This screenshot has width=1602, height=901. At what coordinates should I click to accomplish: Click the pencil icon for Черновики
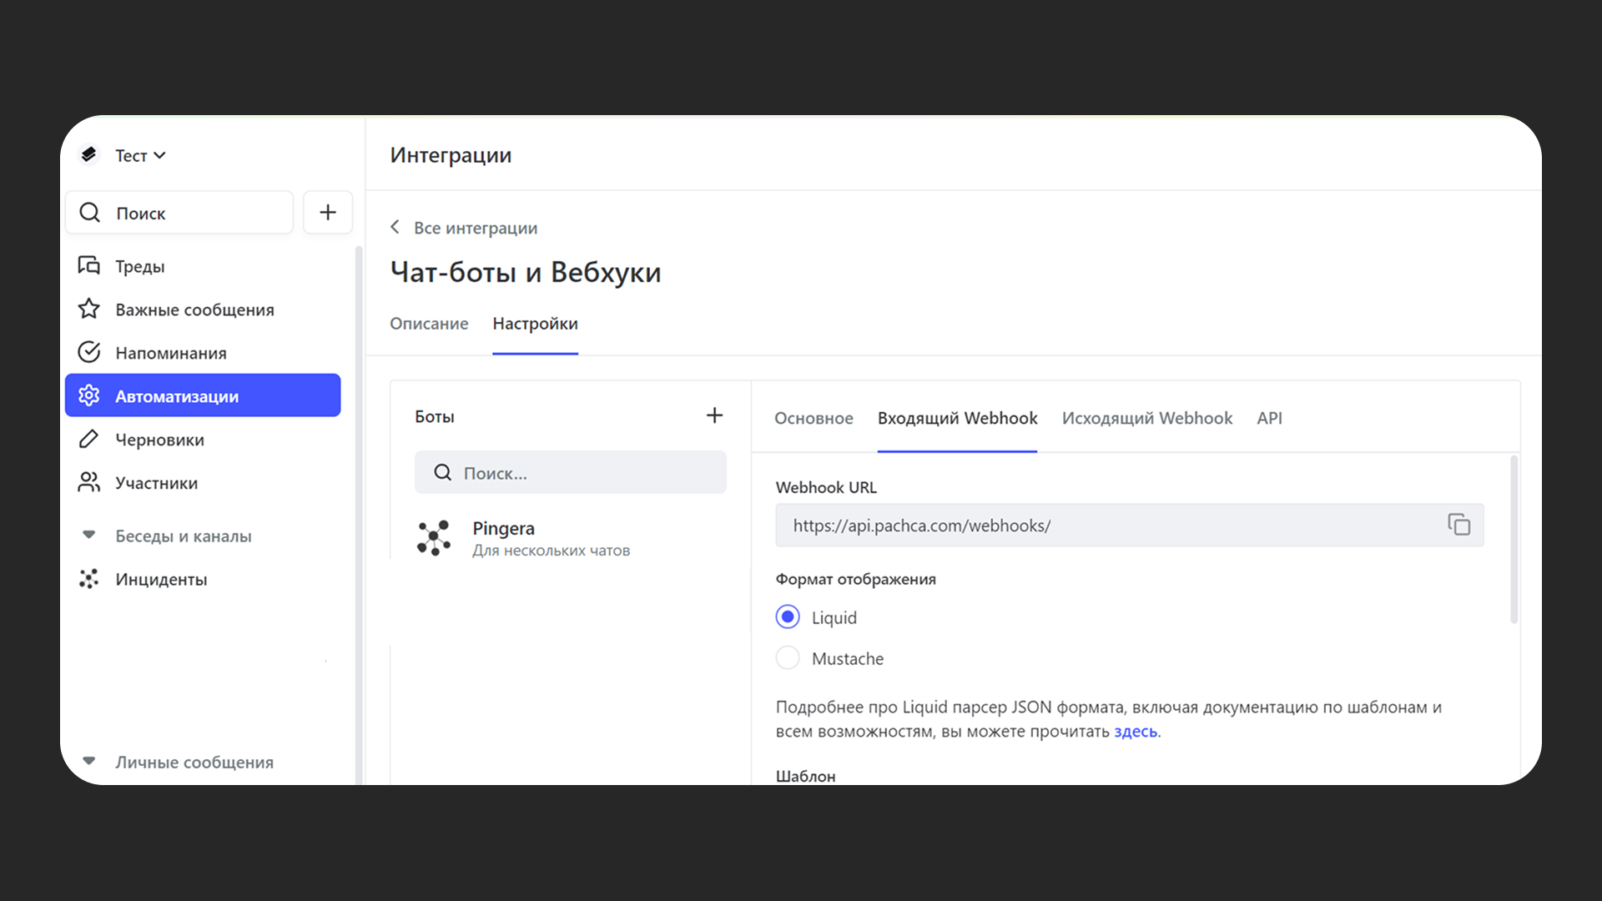[x=89, y=439]
